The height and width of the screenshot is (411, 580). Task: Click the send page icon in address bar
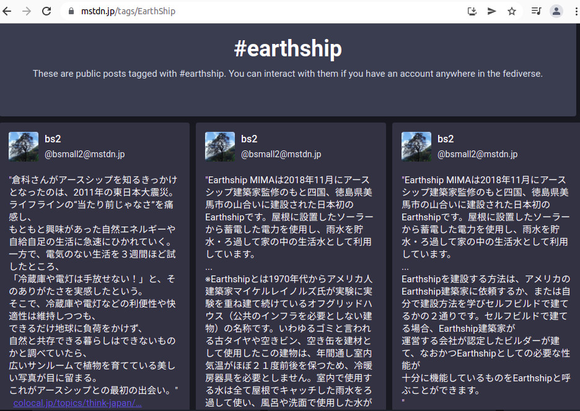click(x=491, y=11)
